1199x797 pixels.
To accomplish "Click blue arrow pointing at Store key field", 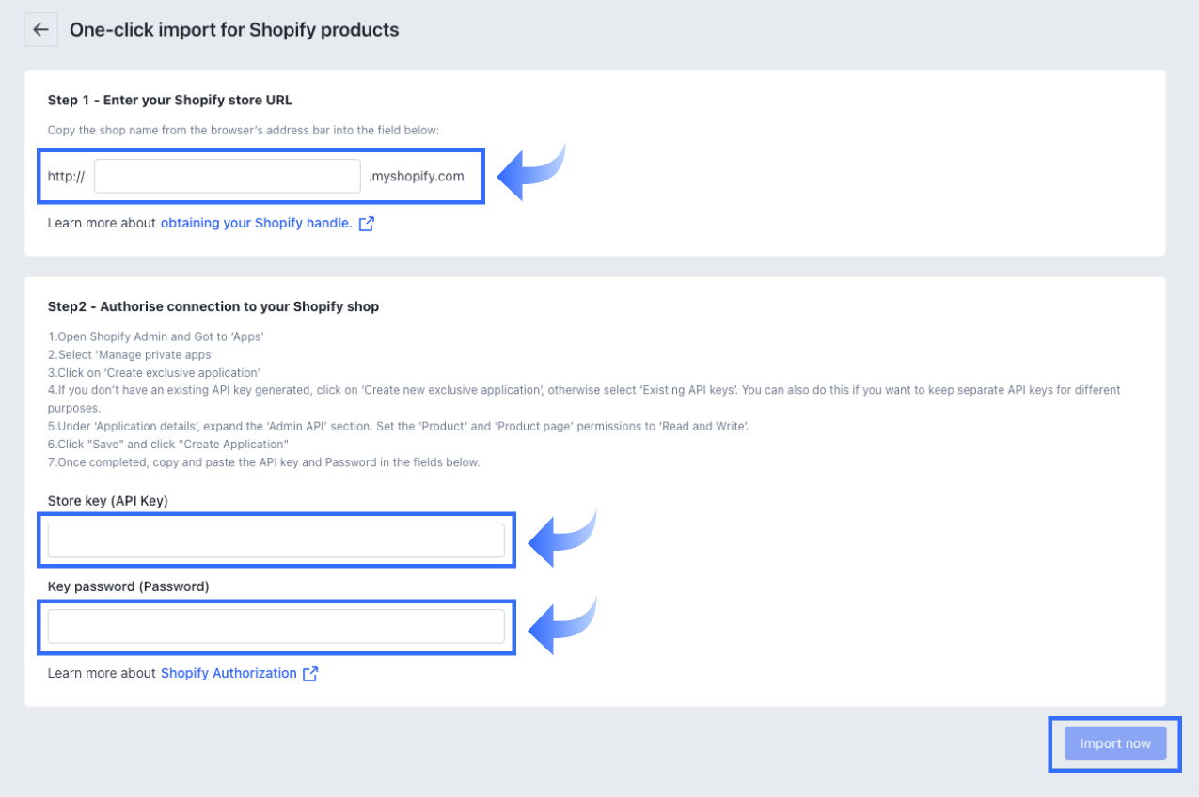I will pyautogui.click(x=562, y=539).
